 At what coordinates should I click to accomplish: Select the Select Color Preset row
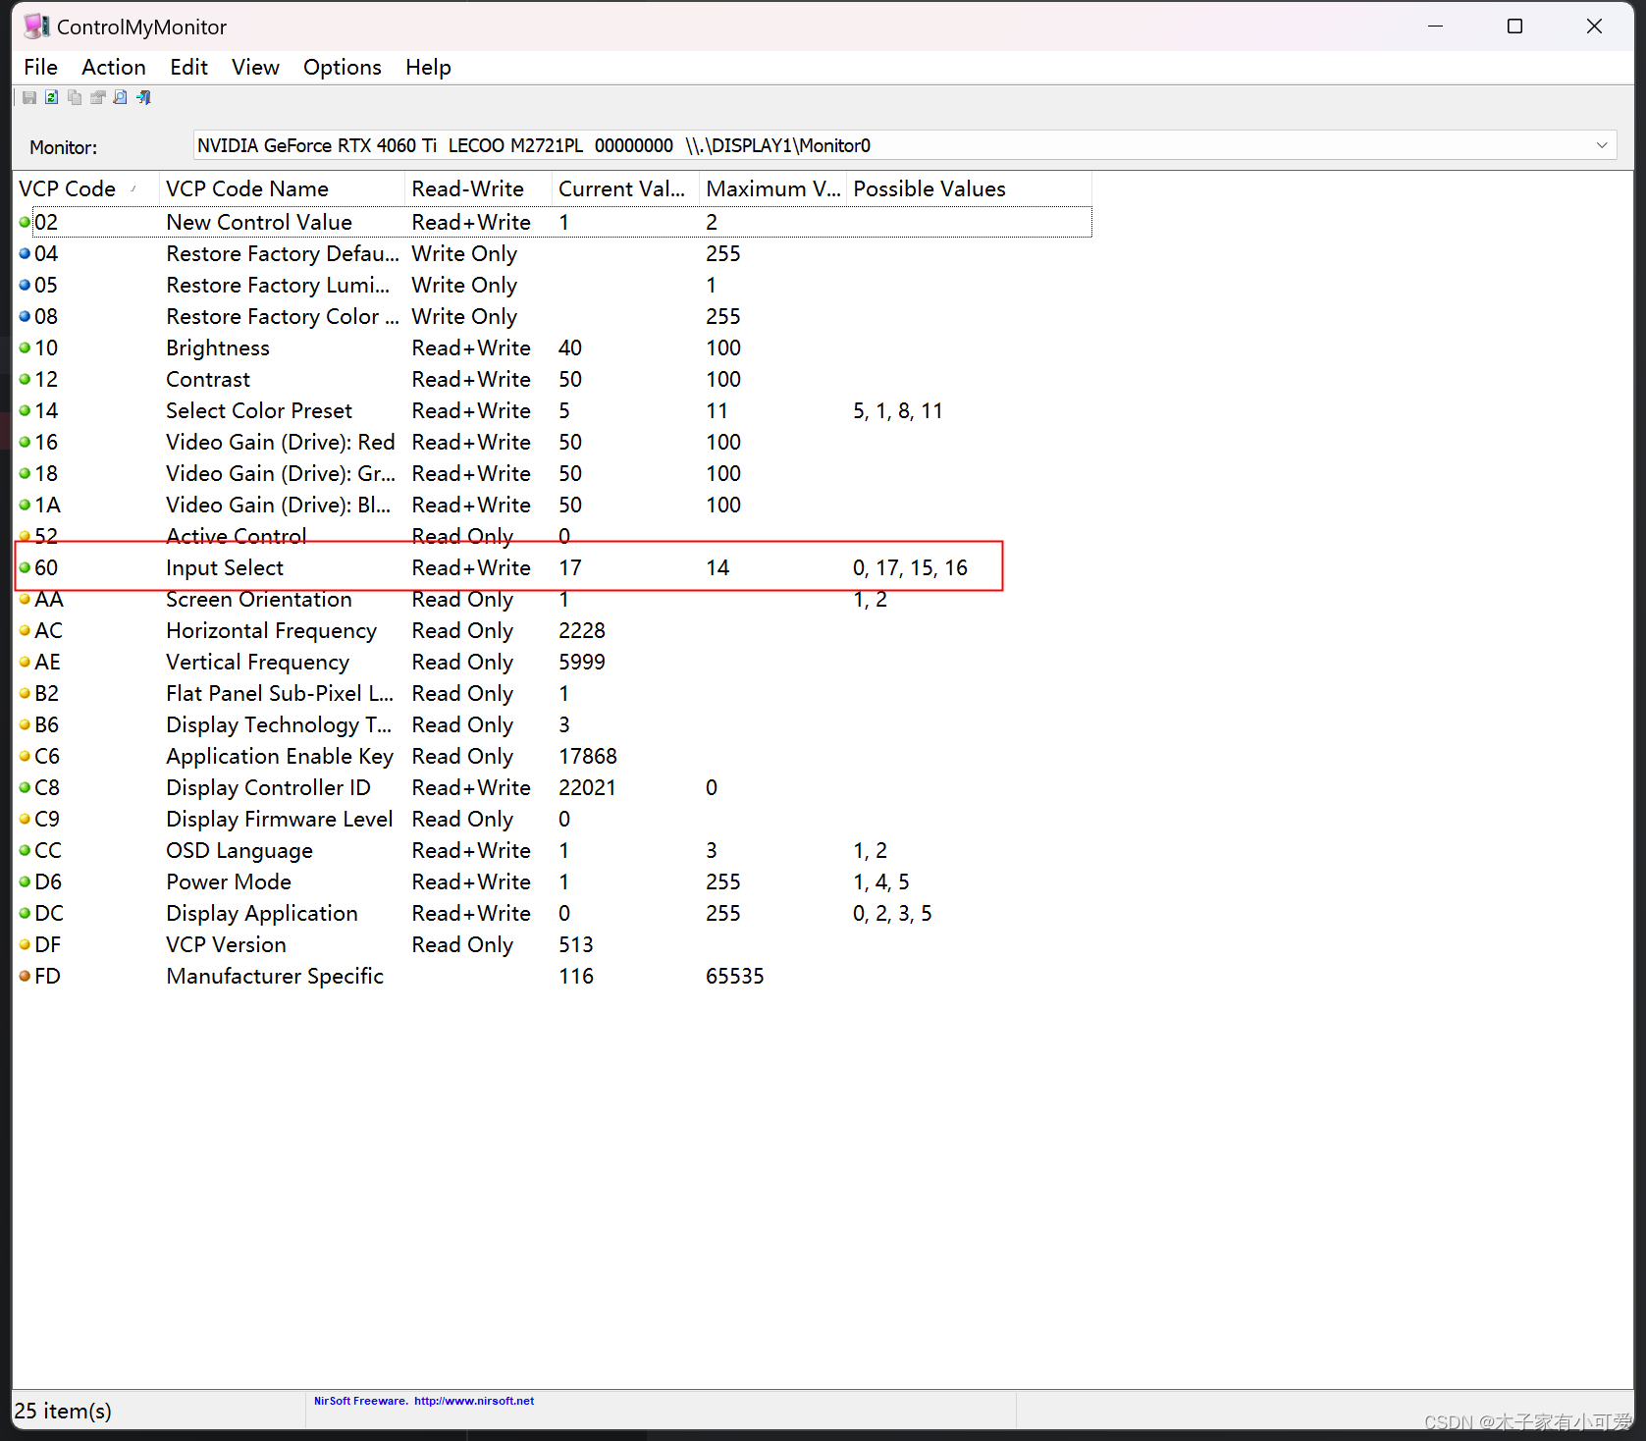click(555, 410)
